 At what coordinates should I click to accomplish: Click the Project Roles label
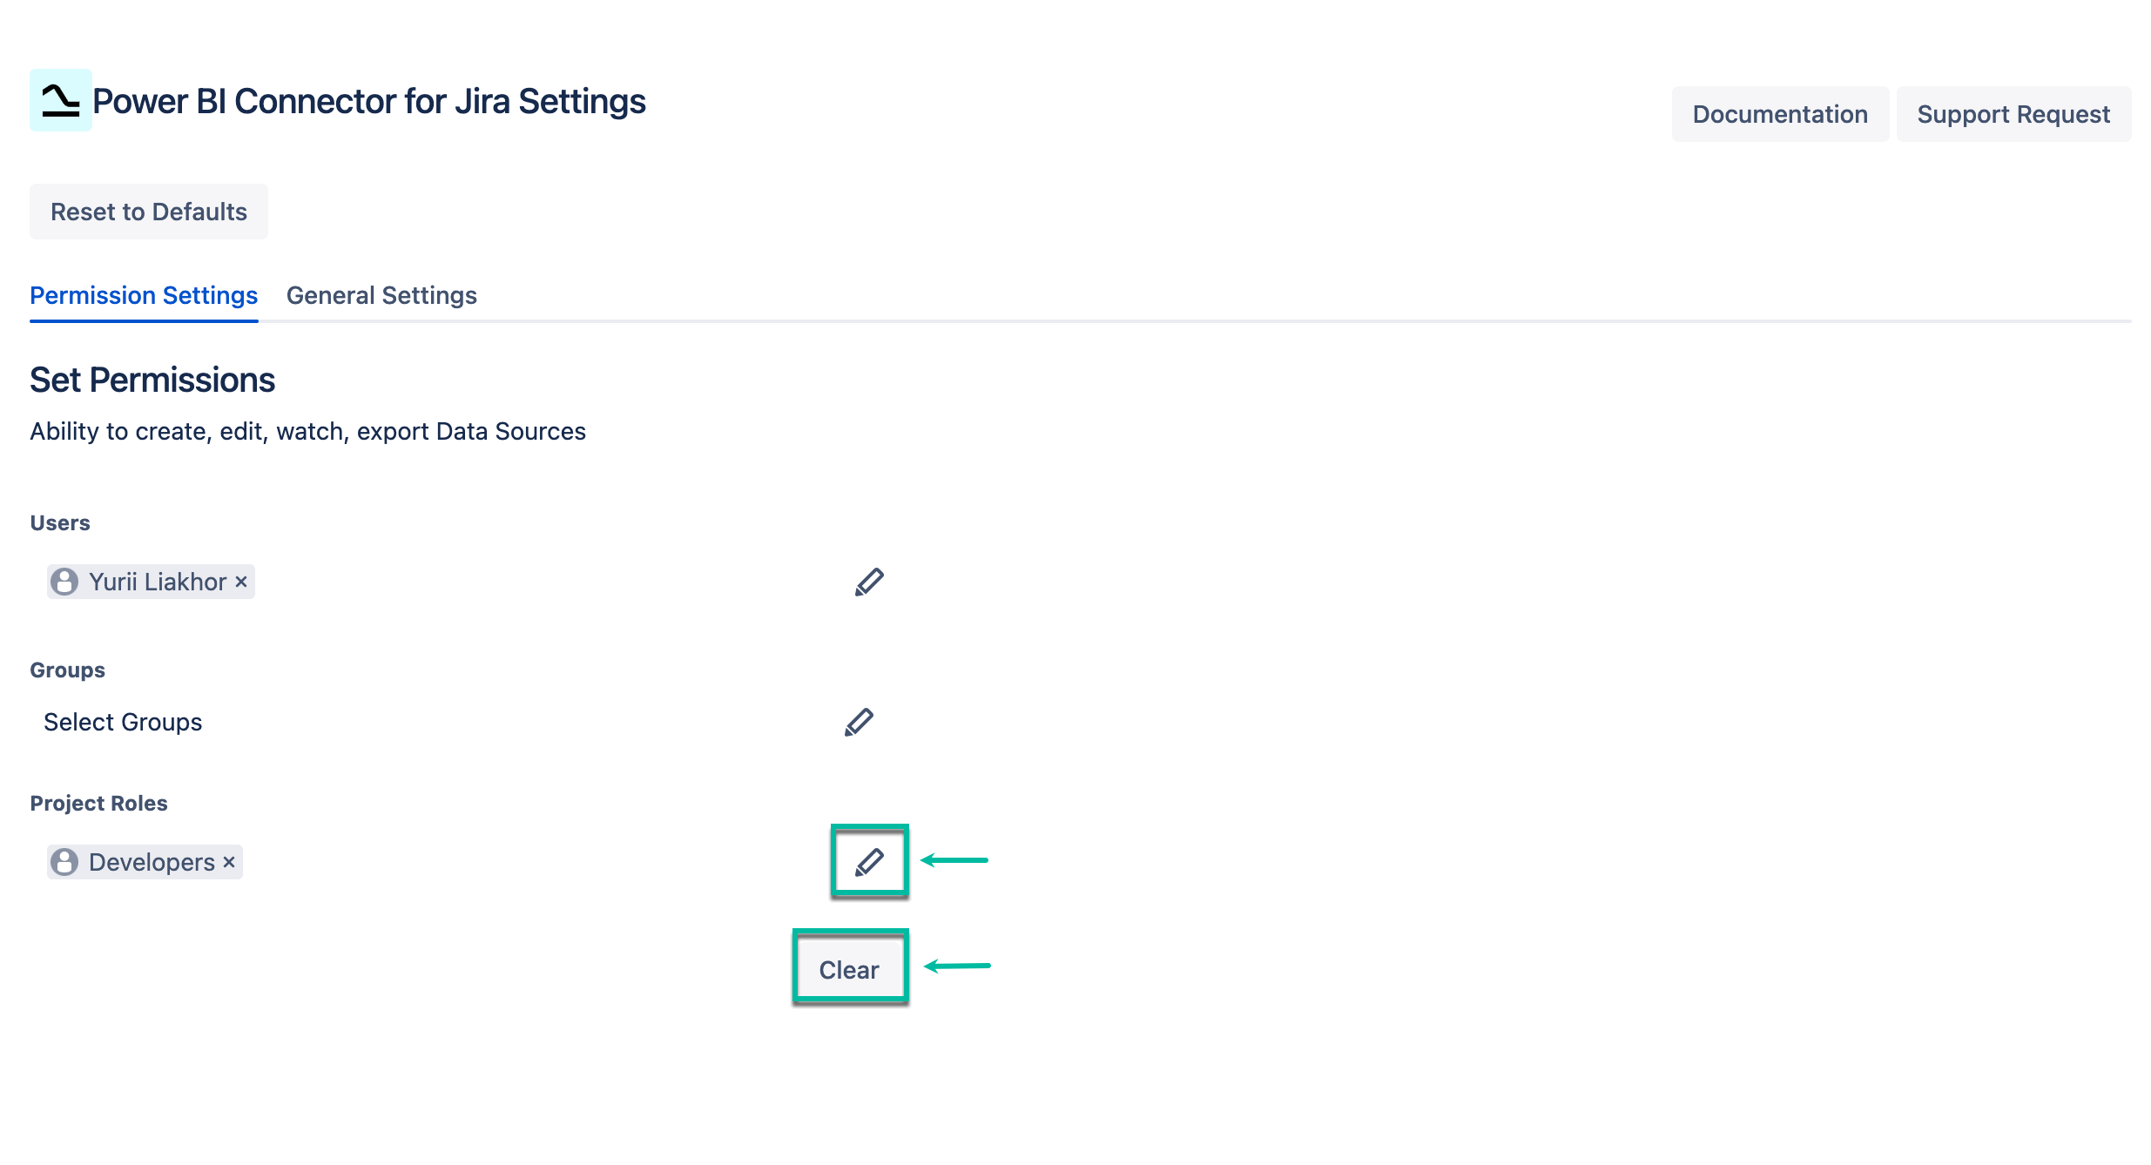[x=98, y=803]
